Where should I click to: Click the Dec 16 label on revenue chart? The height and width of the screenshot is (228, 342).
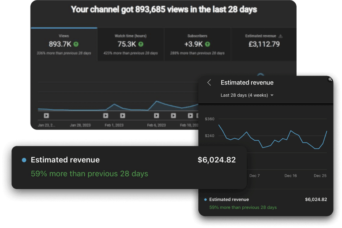click(291, 176)
